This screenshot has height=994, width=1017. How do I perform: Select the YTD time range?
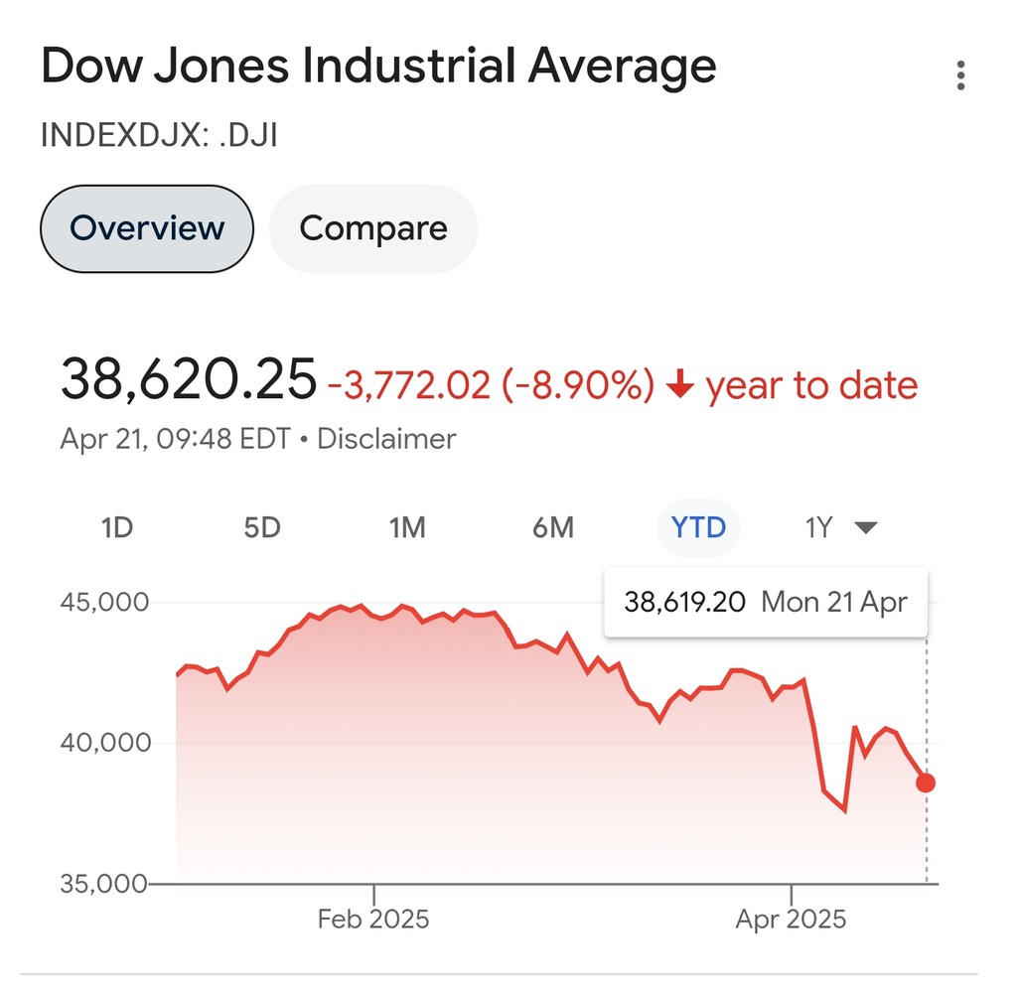699,527
